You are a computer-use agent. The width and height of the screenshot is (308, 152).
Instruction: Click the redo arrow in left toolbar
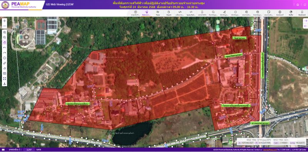point(5,53)
